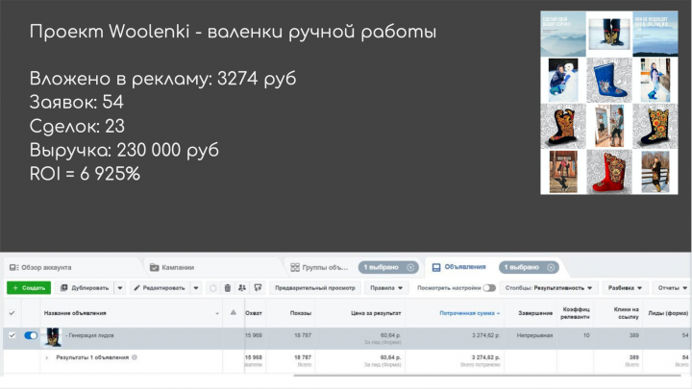Click the red boot image in the collage
Image resolution: width=692 pixels, height=389 pixels.
610,172
